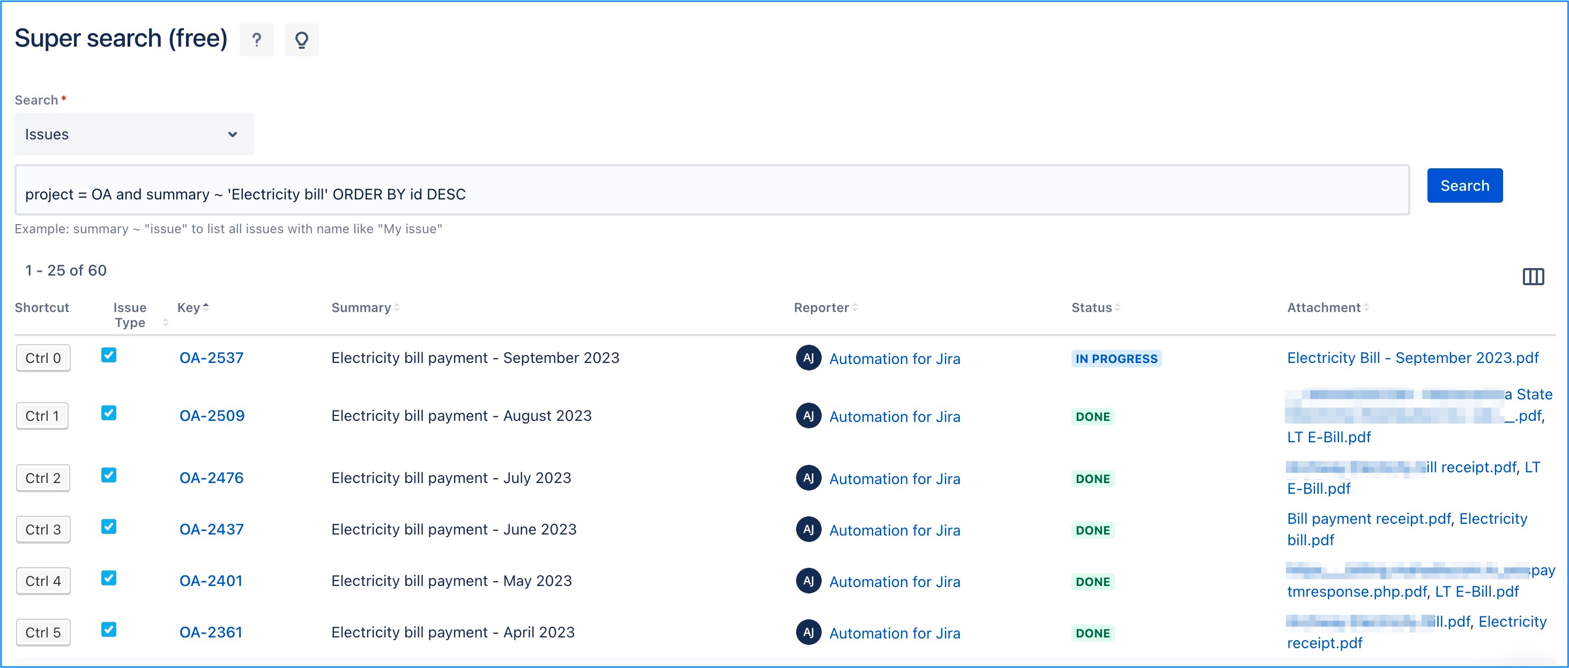This screenshot has width=1569, height=668.
Task: Toggle the issue type checkbox for OA-2509
Action: click(109, 413)
